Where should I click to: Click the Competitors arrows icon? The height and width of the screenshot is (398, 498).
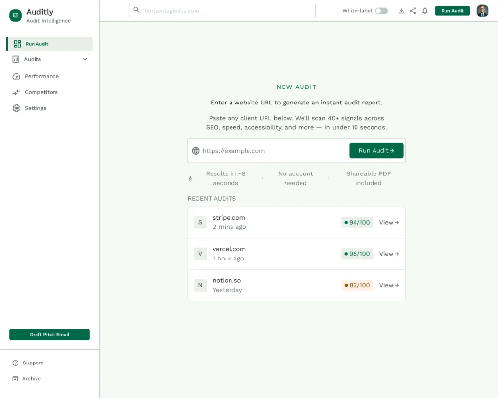pyautogui.click(x=16, y=92)
